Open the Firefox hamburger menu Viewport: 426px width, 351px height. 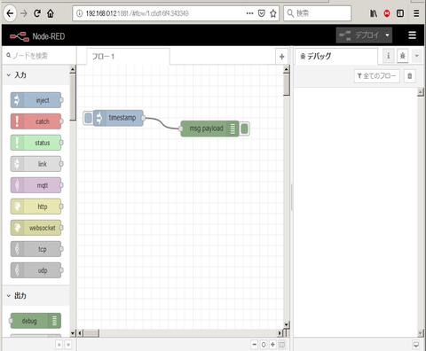(416, 13)
